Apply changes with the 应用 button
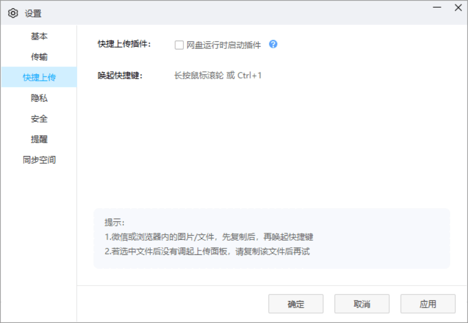 point(428,303)
